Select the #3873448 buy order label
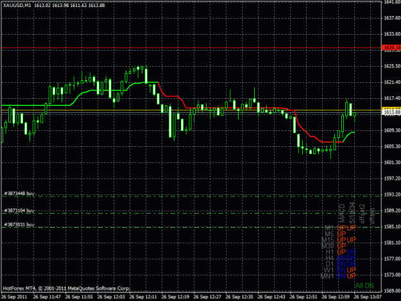401x301 pixels. (x=19, y=193)
